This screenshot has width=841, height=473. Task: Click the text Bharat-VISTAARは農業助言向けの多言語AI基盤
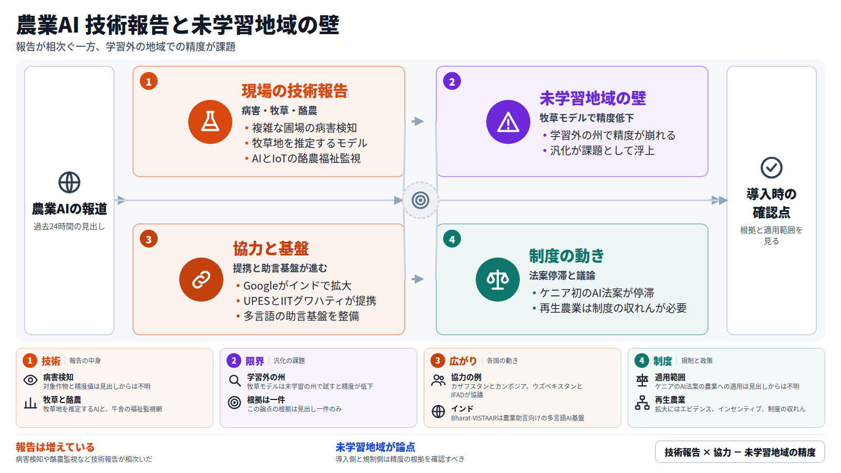coord(518,418)
